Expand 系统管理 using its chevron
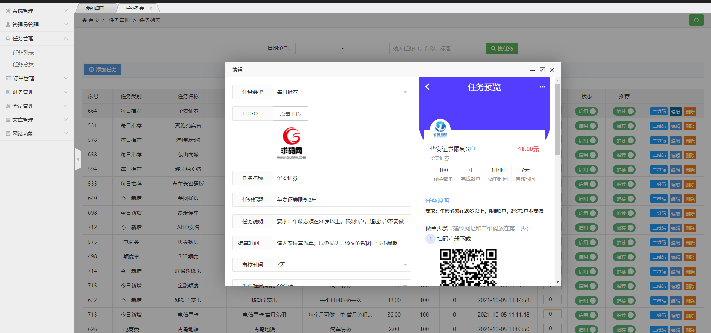This screenshot has width=711, height=333. point(66,11)
